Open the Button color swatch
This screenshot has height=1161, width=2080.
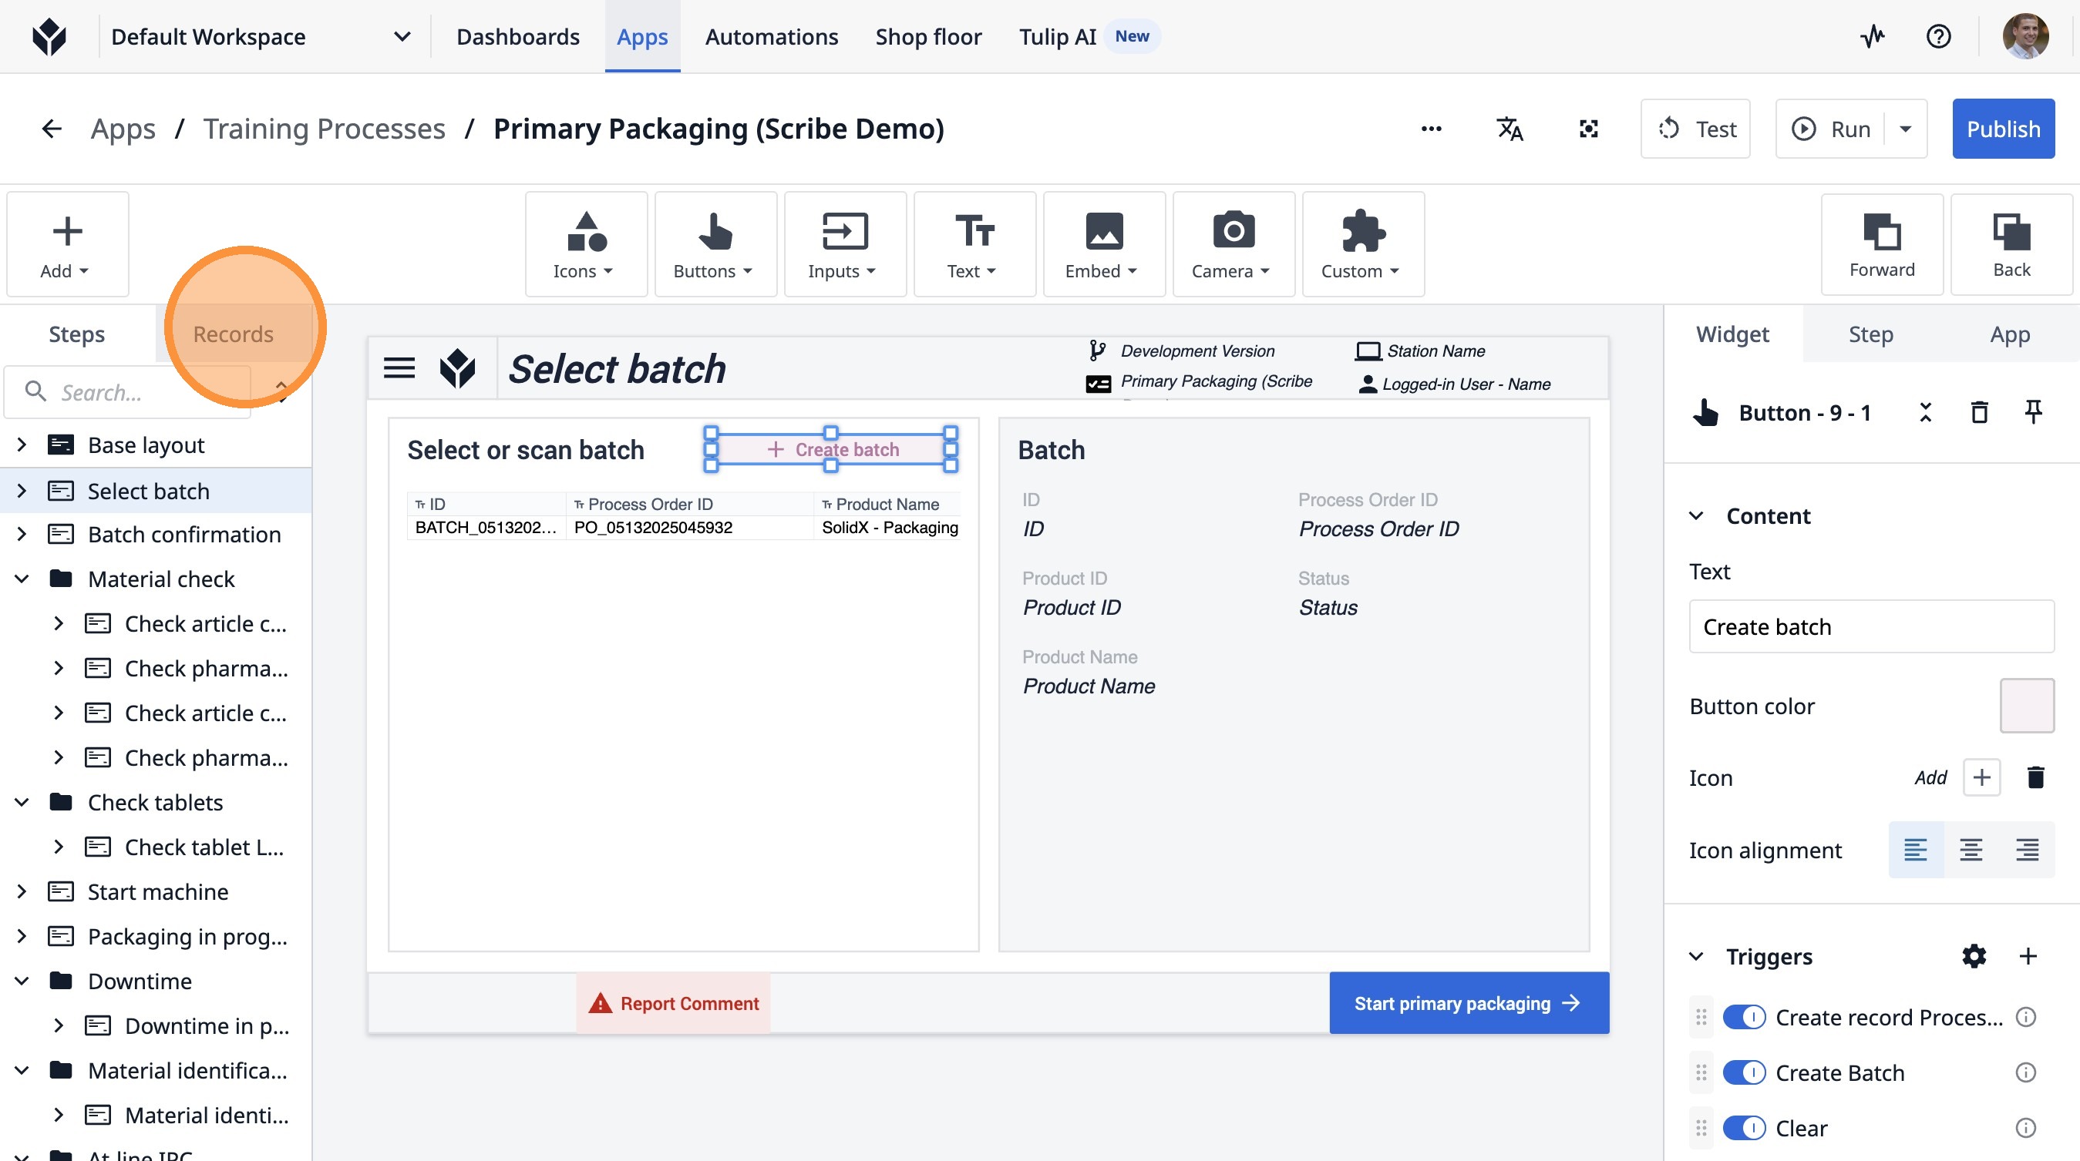click(x=2026, y=706)
